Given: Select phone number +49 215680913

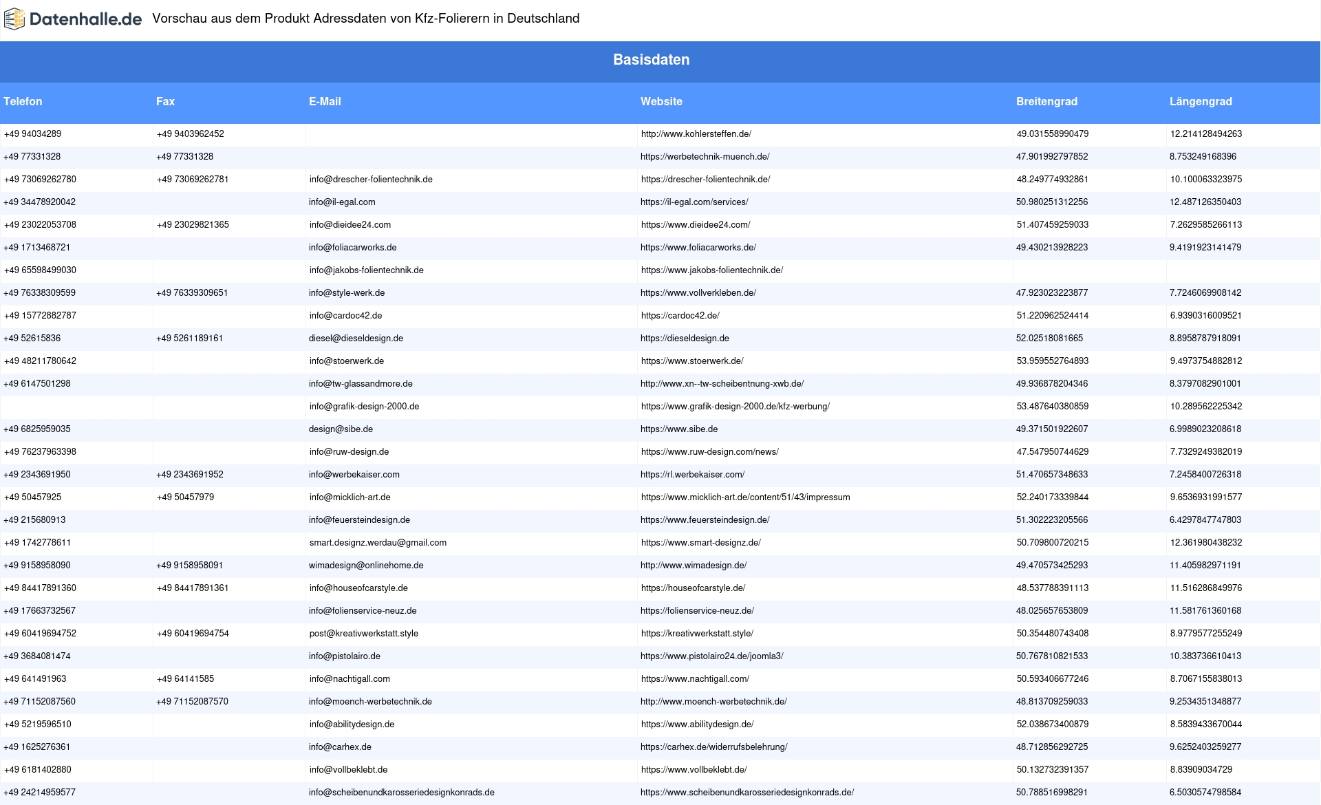Looking at the screenshot, I should [x=34, y=520].
